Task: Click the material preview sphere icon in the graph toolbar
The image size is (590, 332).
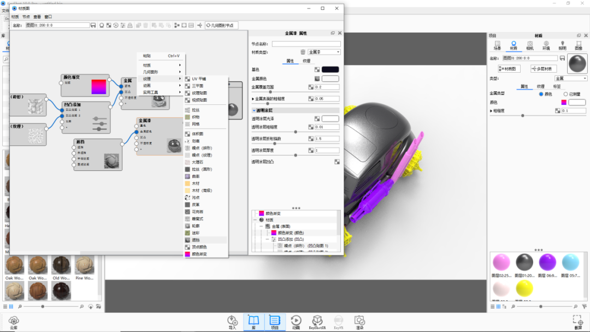Action: pos(102,25)
